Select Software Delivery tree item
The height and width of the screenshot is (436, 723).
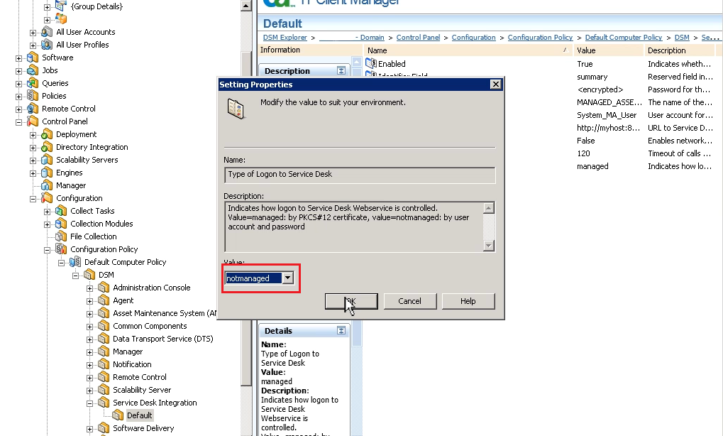pyautogui.click(x=143, y=428)
